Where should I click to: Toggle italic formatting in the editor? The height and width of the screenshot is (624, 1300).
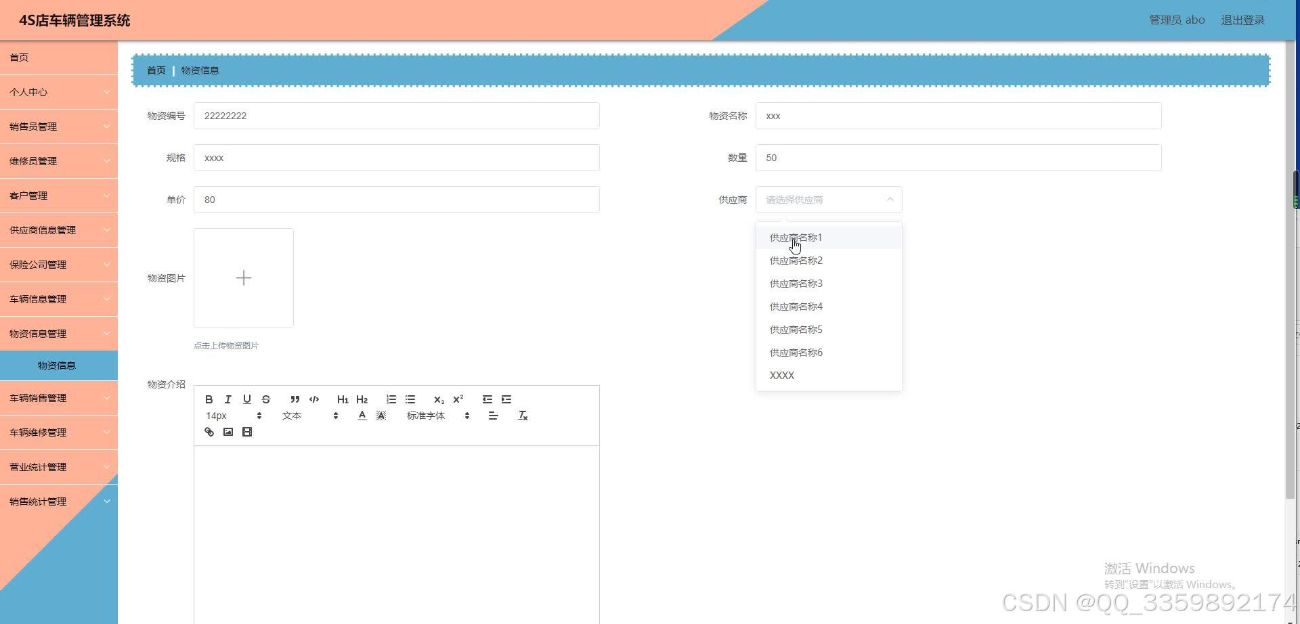(228, 399)
